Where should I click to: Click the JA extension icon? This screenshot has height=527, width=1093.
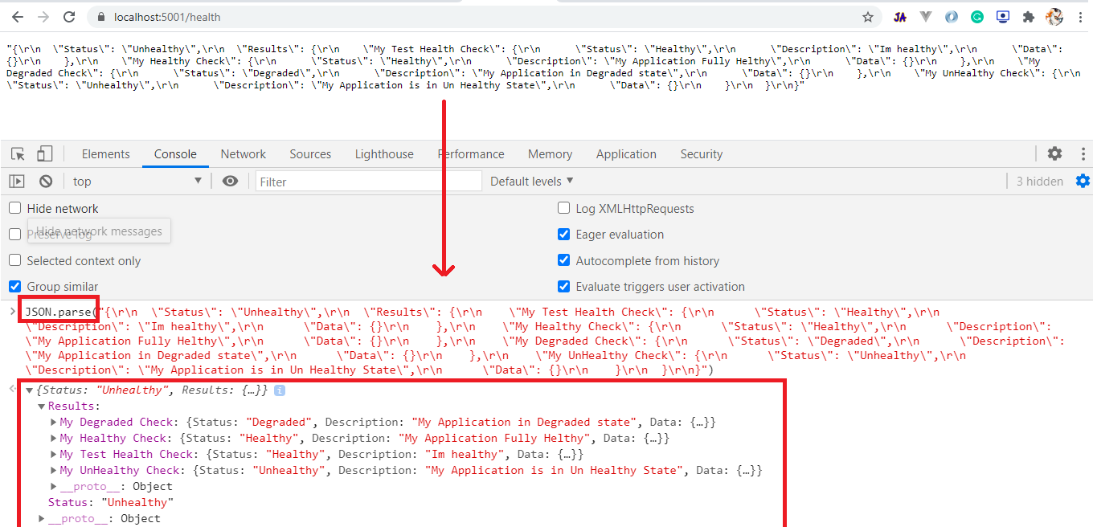[x=900, y=17]
